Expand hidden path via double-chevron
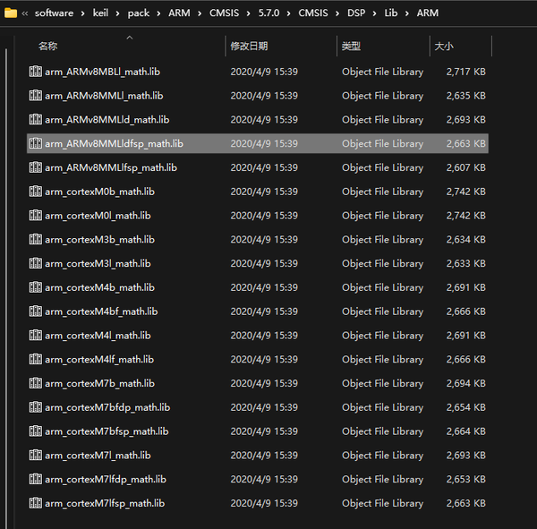537x529 pixels. [25, 13]
